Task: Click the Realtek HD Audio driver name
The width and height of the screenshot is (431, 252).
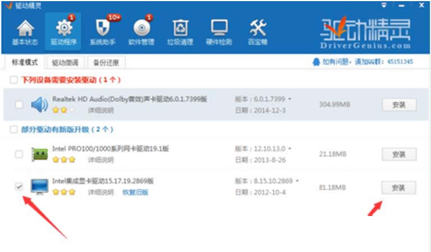Action: 130,99
